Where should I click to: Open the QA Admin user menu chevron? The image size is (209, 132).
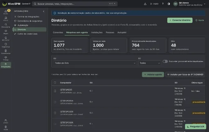205,4
